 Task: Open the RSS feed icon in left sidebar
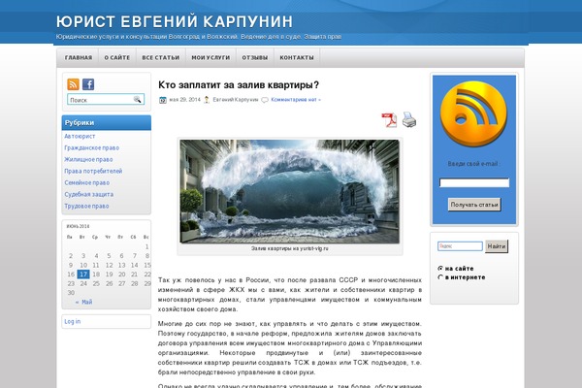click(73, 84)
